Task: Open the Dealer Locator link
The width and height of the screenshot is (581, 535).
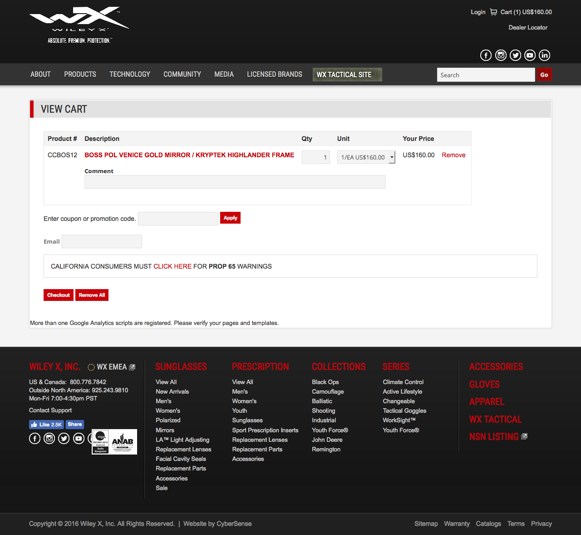Action: (x=528, y=28)
